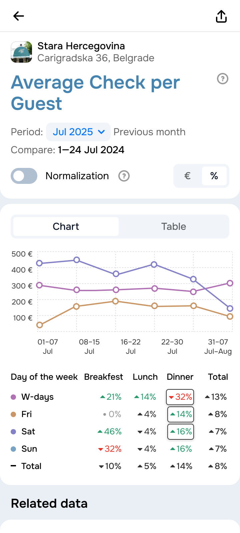The height and width of the screenshot is (533, 240).
Task: Open help icon beside Average Check title
Action: pyautogui.click(x=223, y=79)
